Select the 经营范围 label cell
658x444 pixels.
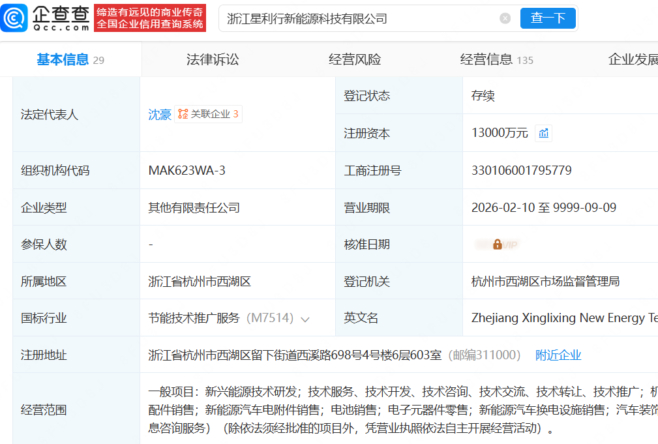click(76, 409)
